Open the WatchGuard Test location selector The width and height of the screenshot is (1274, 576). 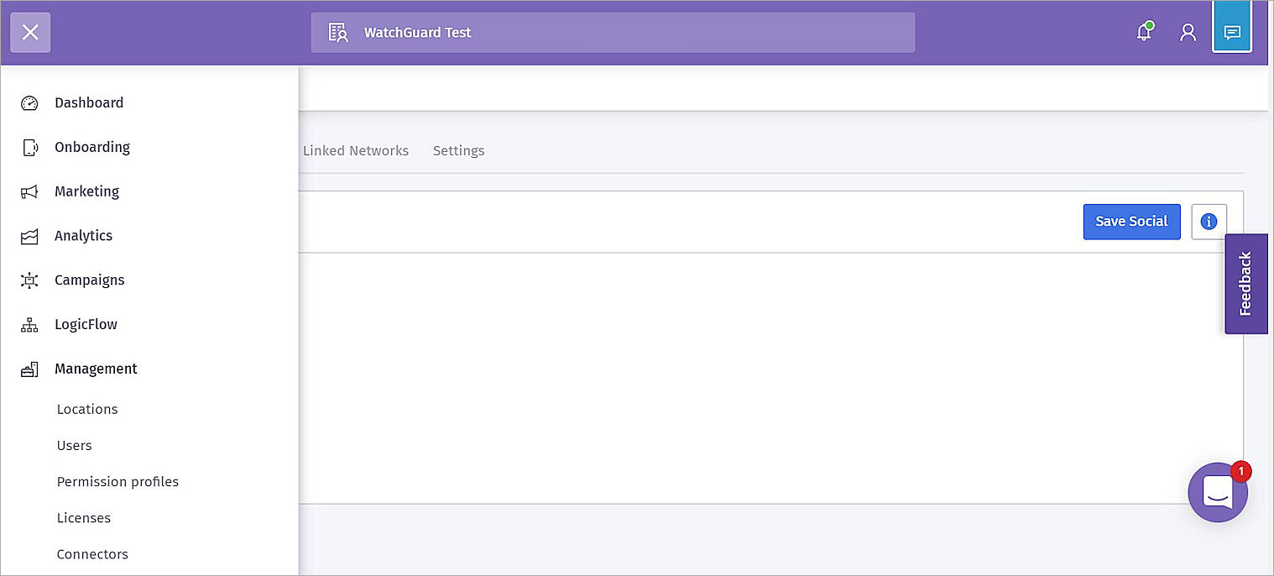pos(613,33)
